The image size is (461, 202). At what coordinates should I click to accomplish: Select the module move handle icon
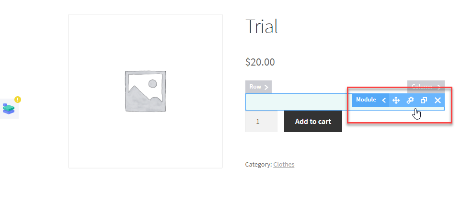396,101
